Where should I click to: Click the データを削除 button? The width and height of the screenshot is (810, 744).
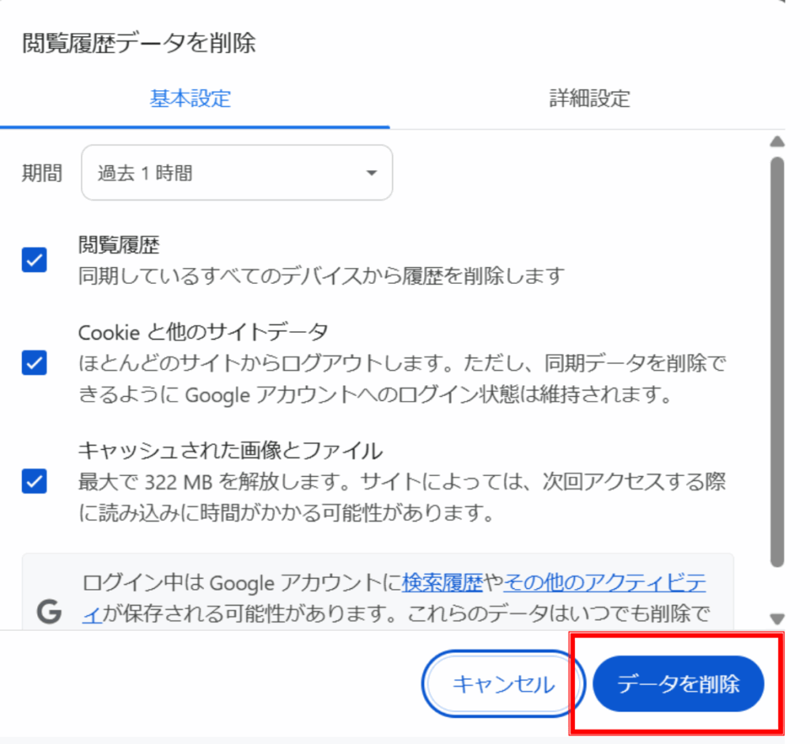click(x=678, y=684)
